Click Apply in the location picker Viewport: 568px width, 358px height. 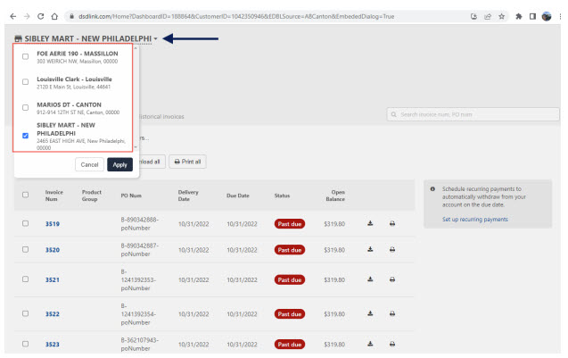(119, 164)
